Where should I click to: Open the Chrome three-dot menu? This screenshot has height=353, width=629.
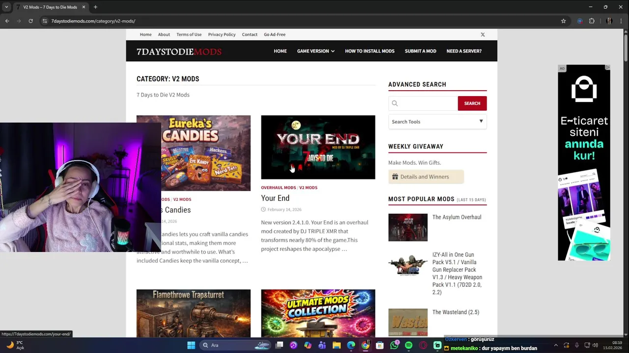tap(622, 21)
